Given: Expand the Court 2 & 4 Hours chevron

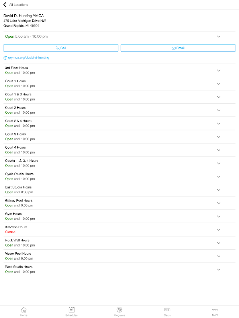Looking at the screenshot, I should 219,124.
